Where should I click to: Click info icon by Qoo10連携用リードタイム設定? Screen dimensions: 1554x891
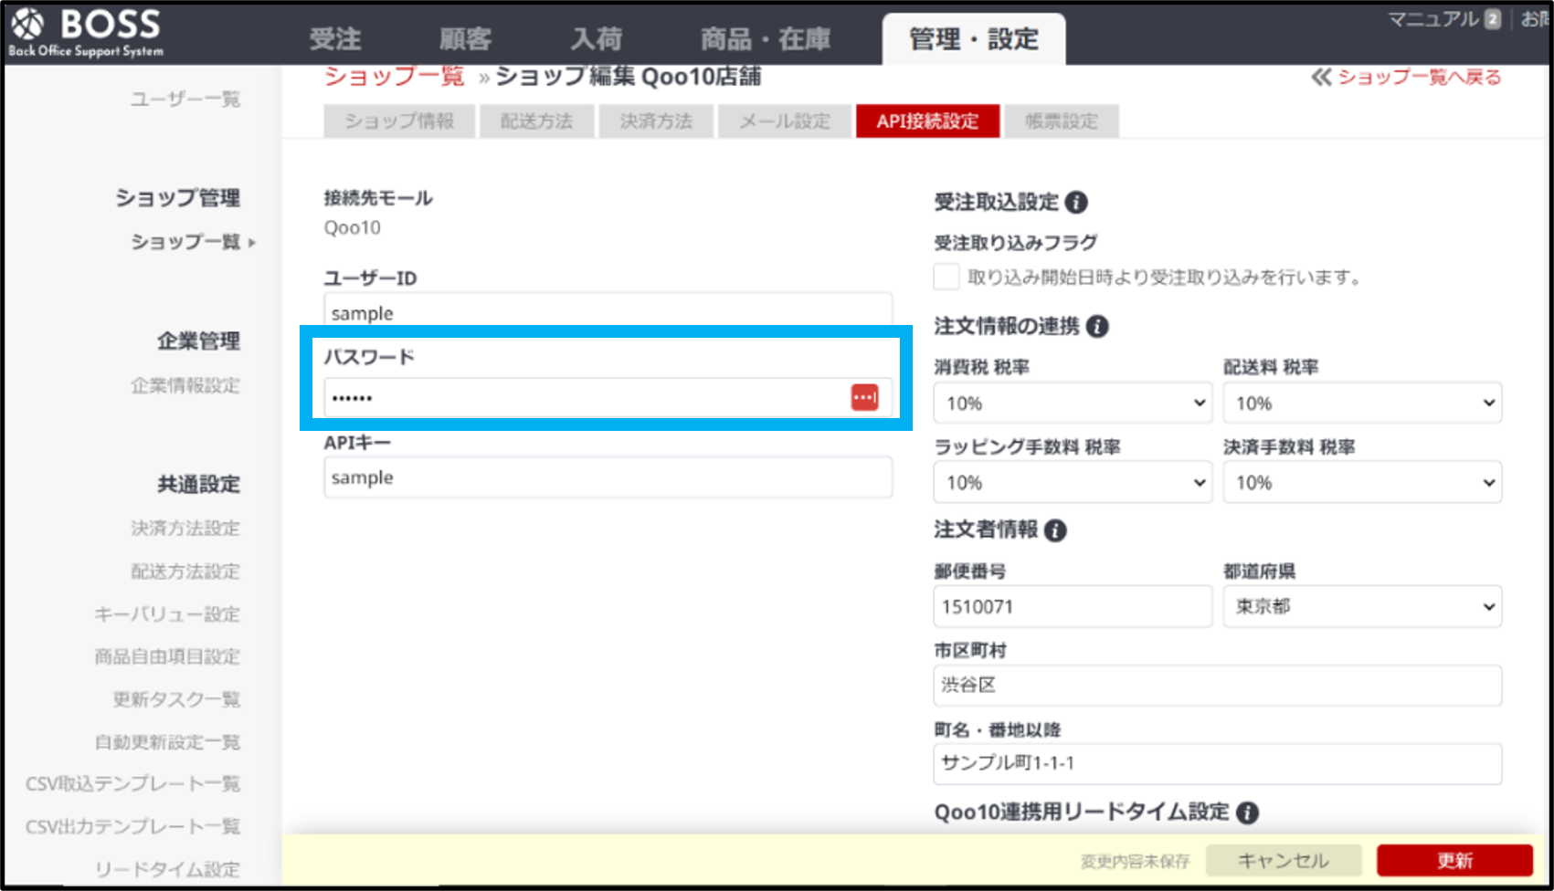pos(1247,812)
